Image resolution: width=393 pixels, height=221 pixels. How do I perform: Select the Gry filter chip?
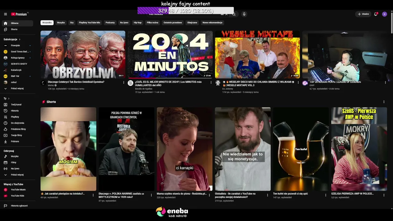(72, 23)
